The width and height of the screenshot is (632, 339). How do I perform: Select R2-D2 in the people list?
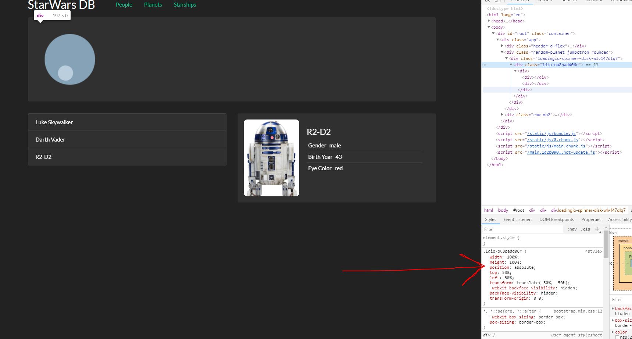[x=127, y=157]
